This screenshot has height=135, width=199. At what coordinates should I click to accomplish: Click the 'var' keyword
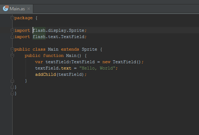[39, 62]
